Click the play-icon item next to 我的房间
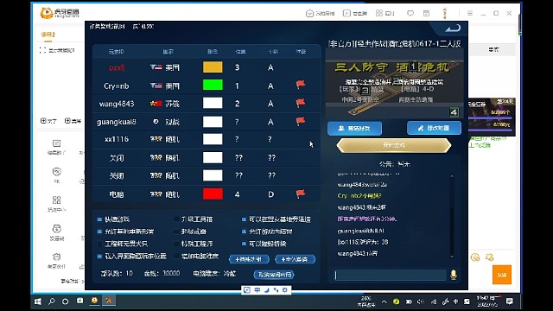Image resolution: width=553 pixels, height=311 pixels. (355, 14)
